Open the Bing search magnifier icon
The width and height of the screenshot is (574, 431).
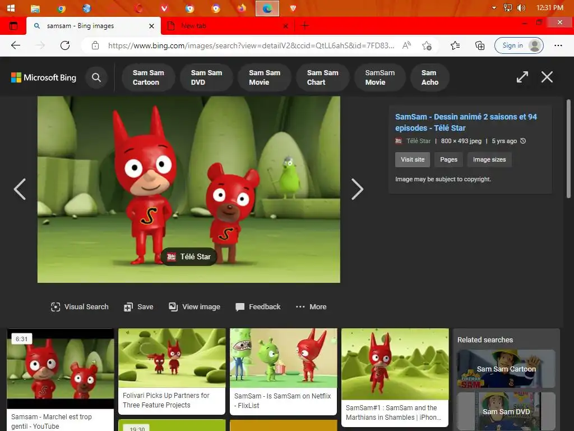(x=96, y=77)
